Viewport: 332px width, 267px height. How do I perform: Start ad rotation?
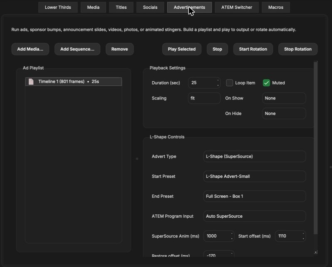click(x=253, y=49)
